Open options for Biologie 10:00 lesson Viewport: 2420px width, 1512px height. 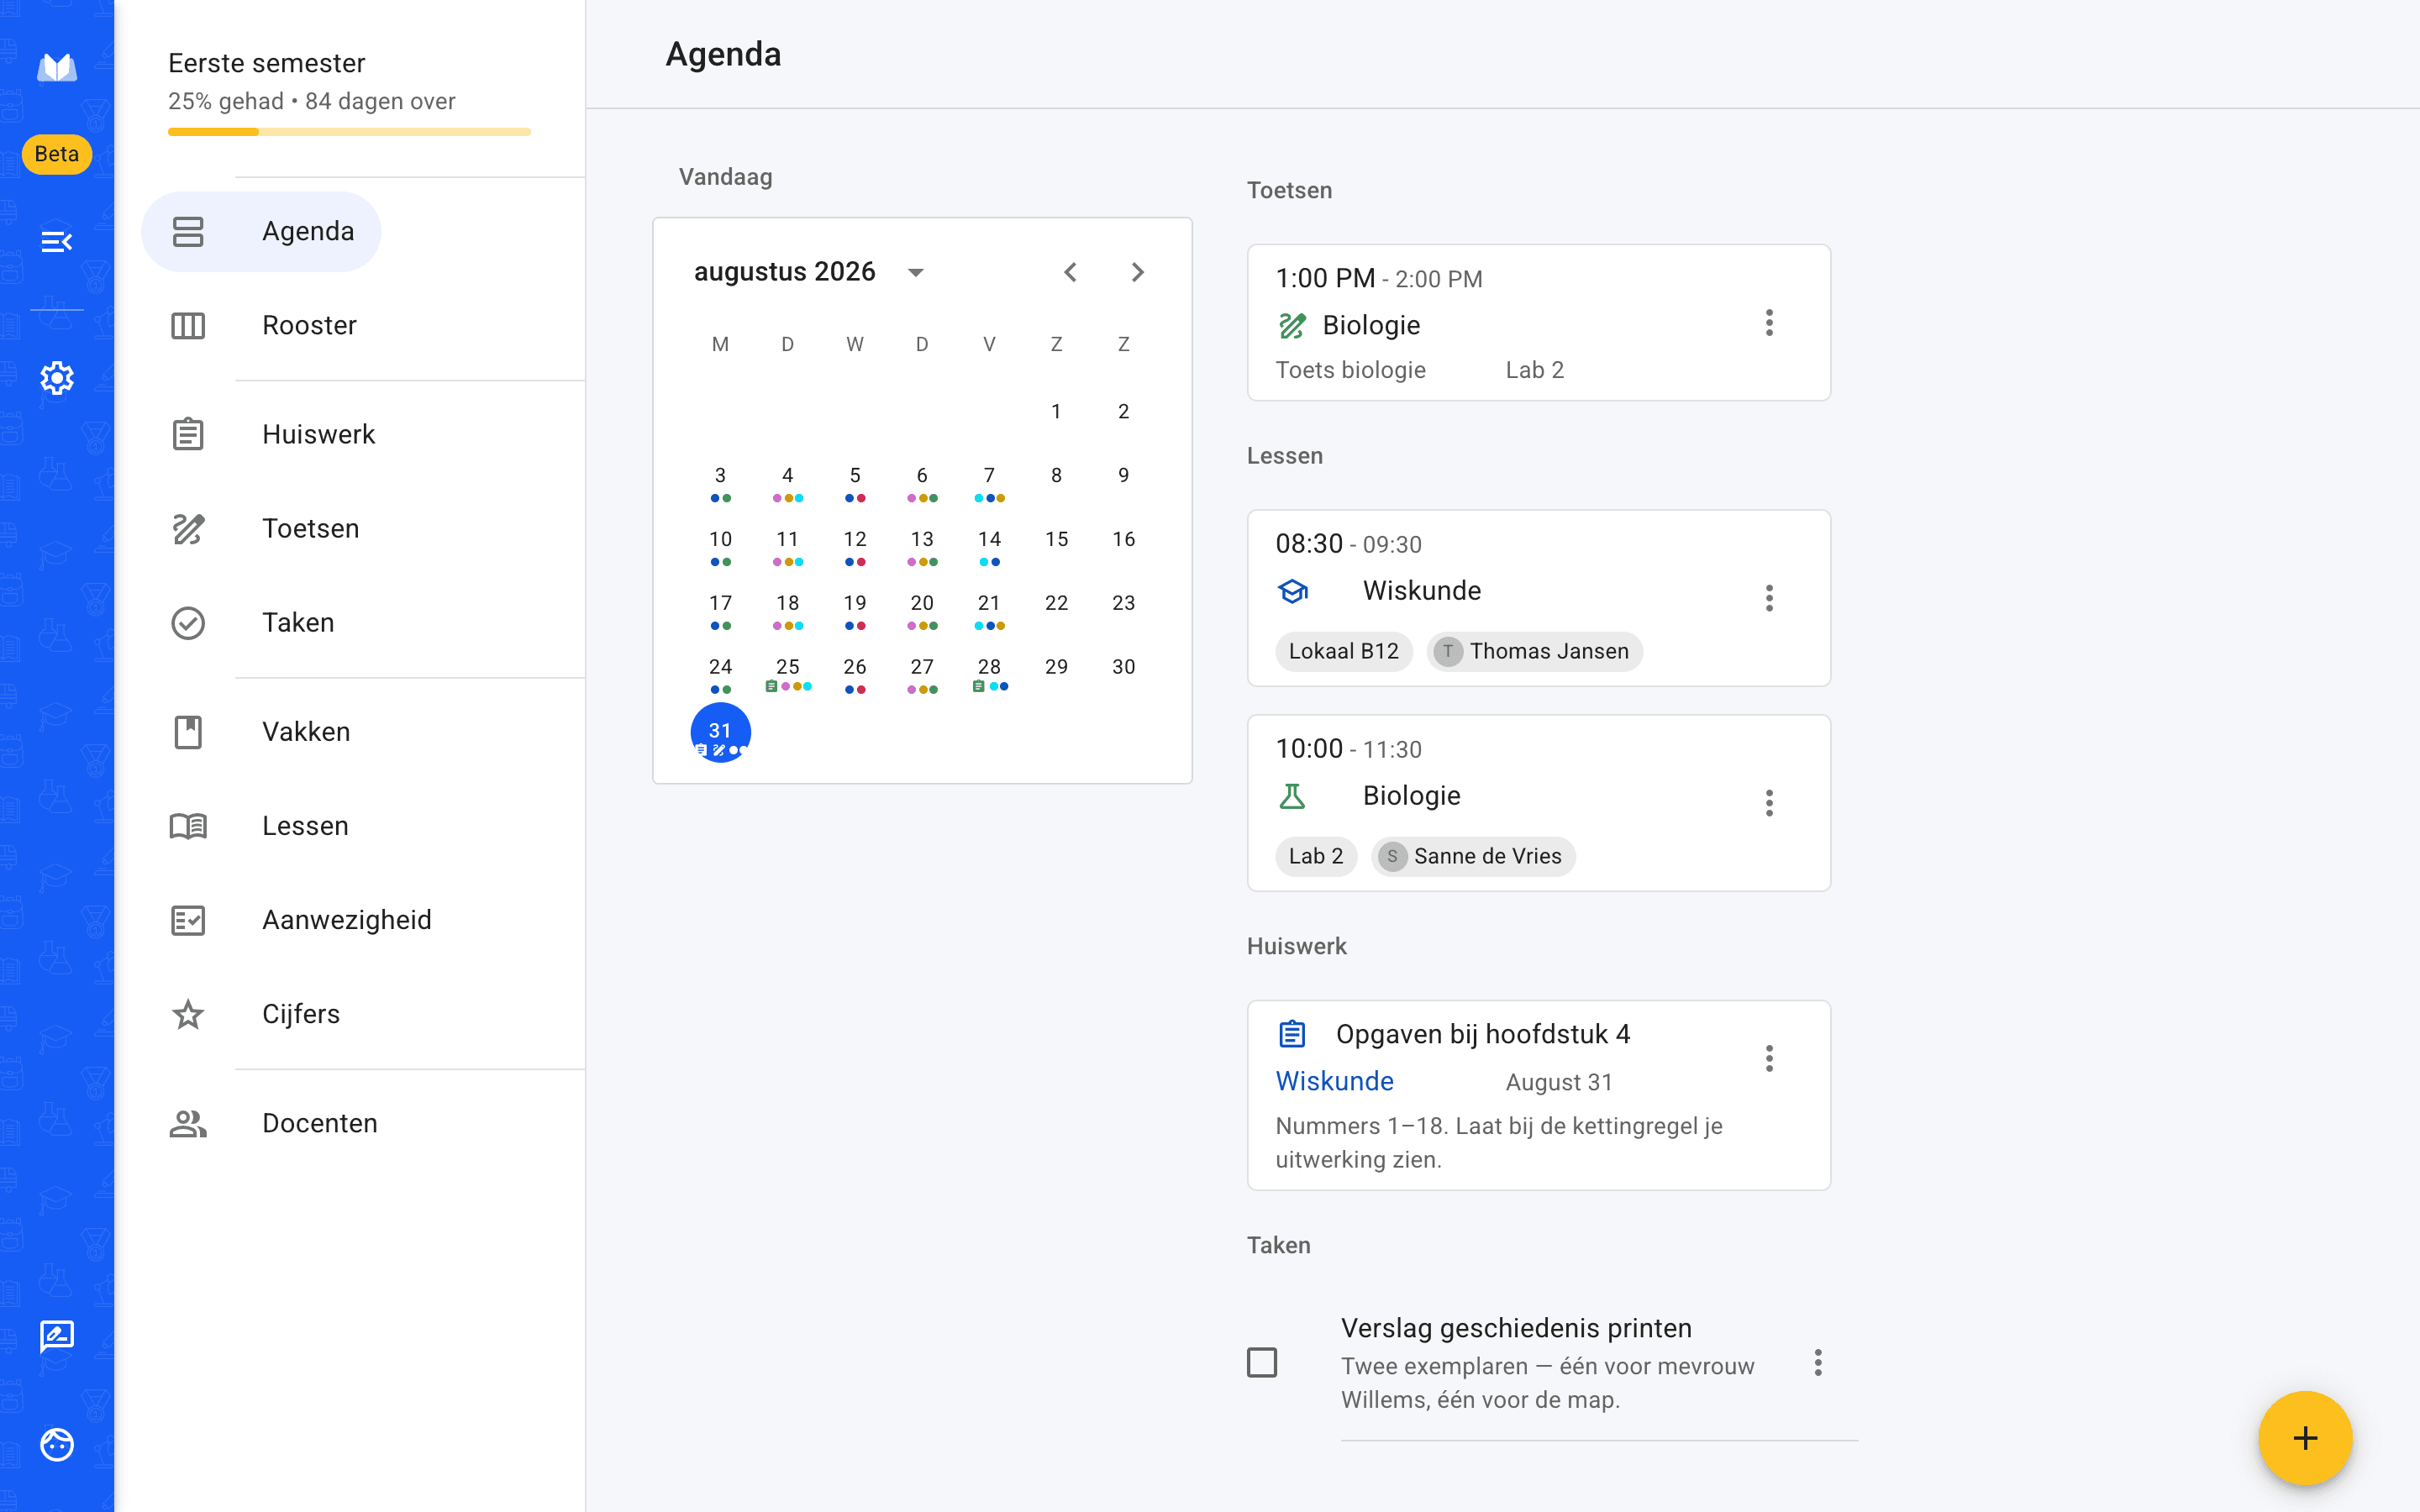[1769, 803]
